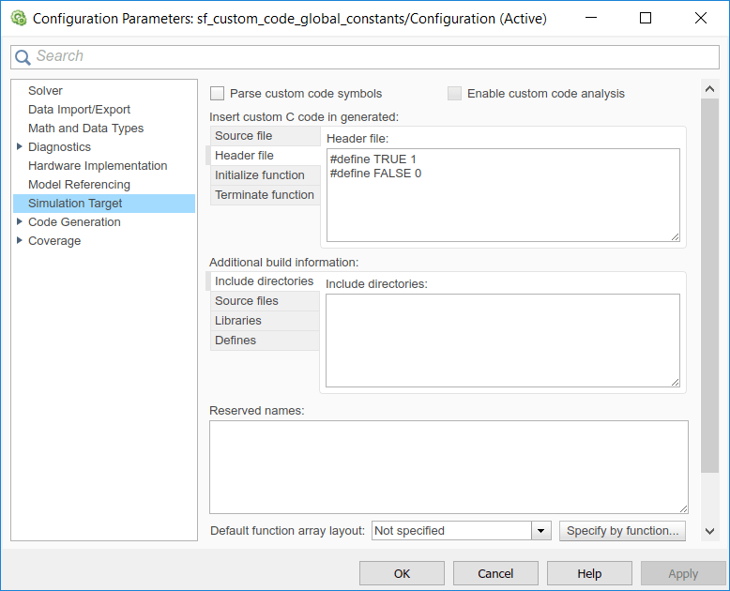Minimize the Configuration Parameters window
The width and height of the screenshot is (730, 591).
click(591, 18)
